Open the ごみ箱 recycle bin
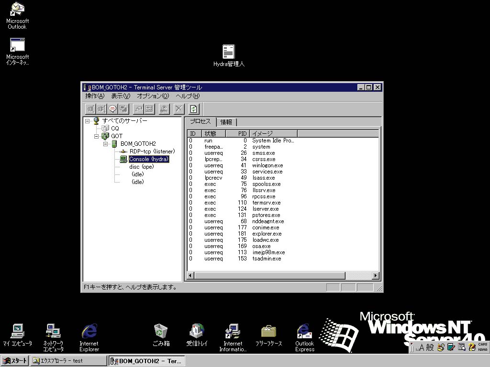Image resolution: width=490 pixels, height=367 pixels. click(161, 335)
